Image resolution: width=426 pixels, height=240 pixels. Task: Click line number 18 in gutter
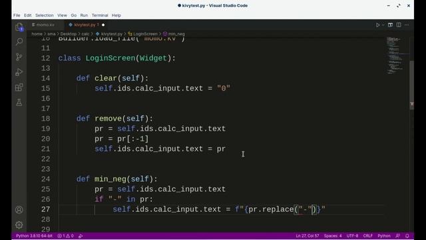[x=46, y=119]
